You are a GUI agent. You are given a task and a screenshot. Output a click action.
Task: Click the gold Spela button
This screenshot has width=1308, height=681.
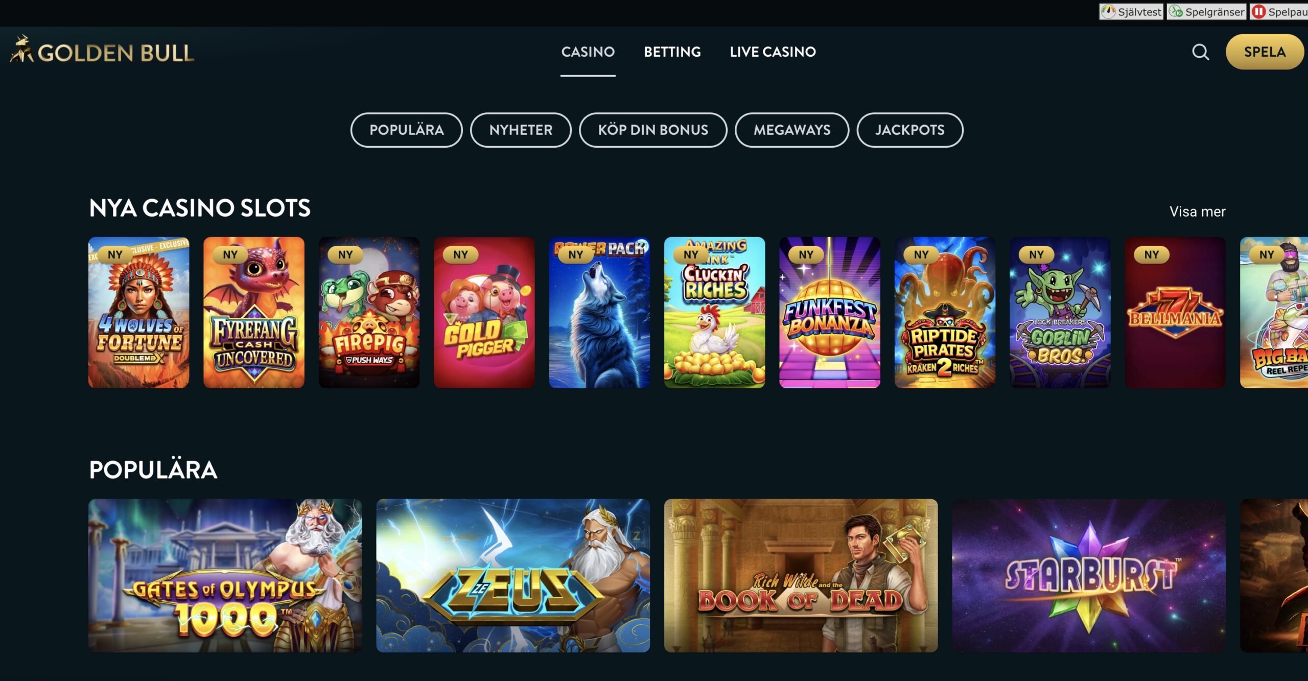tap(1265, 52)
